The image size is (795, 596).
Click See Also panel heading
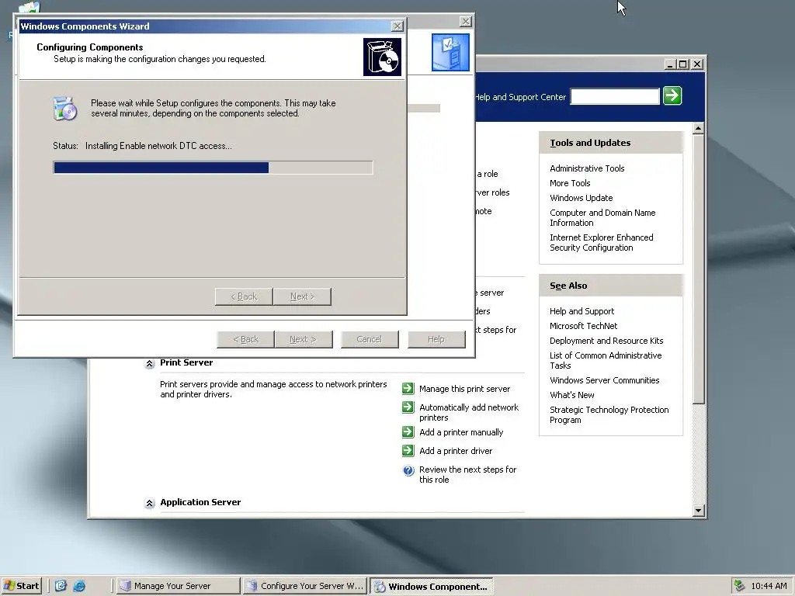coord(568,286)
